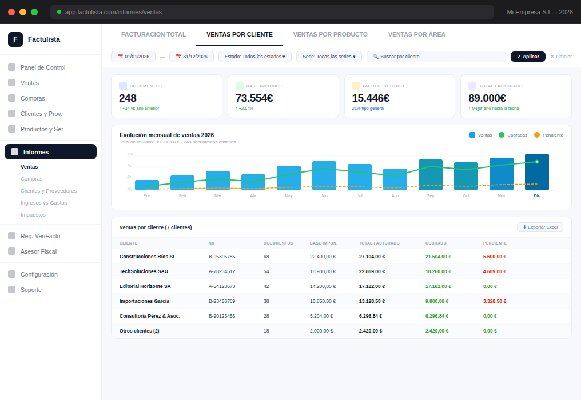Click Construcciones Ríos SL client name
This screenshot has width=581, height=400.
[148, 257]
